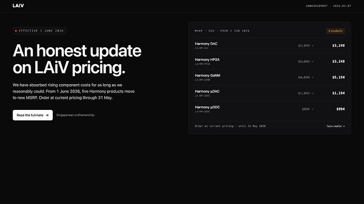
Task: Select the Harmony DAC product name
Action: pos(206,44)
